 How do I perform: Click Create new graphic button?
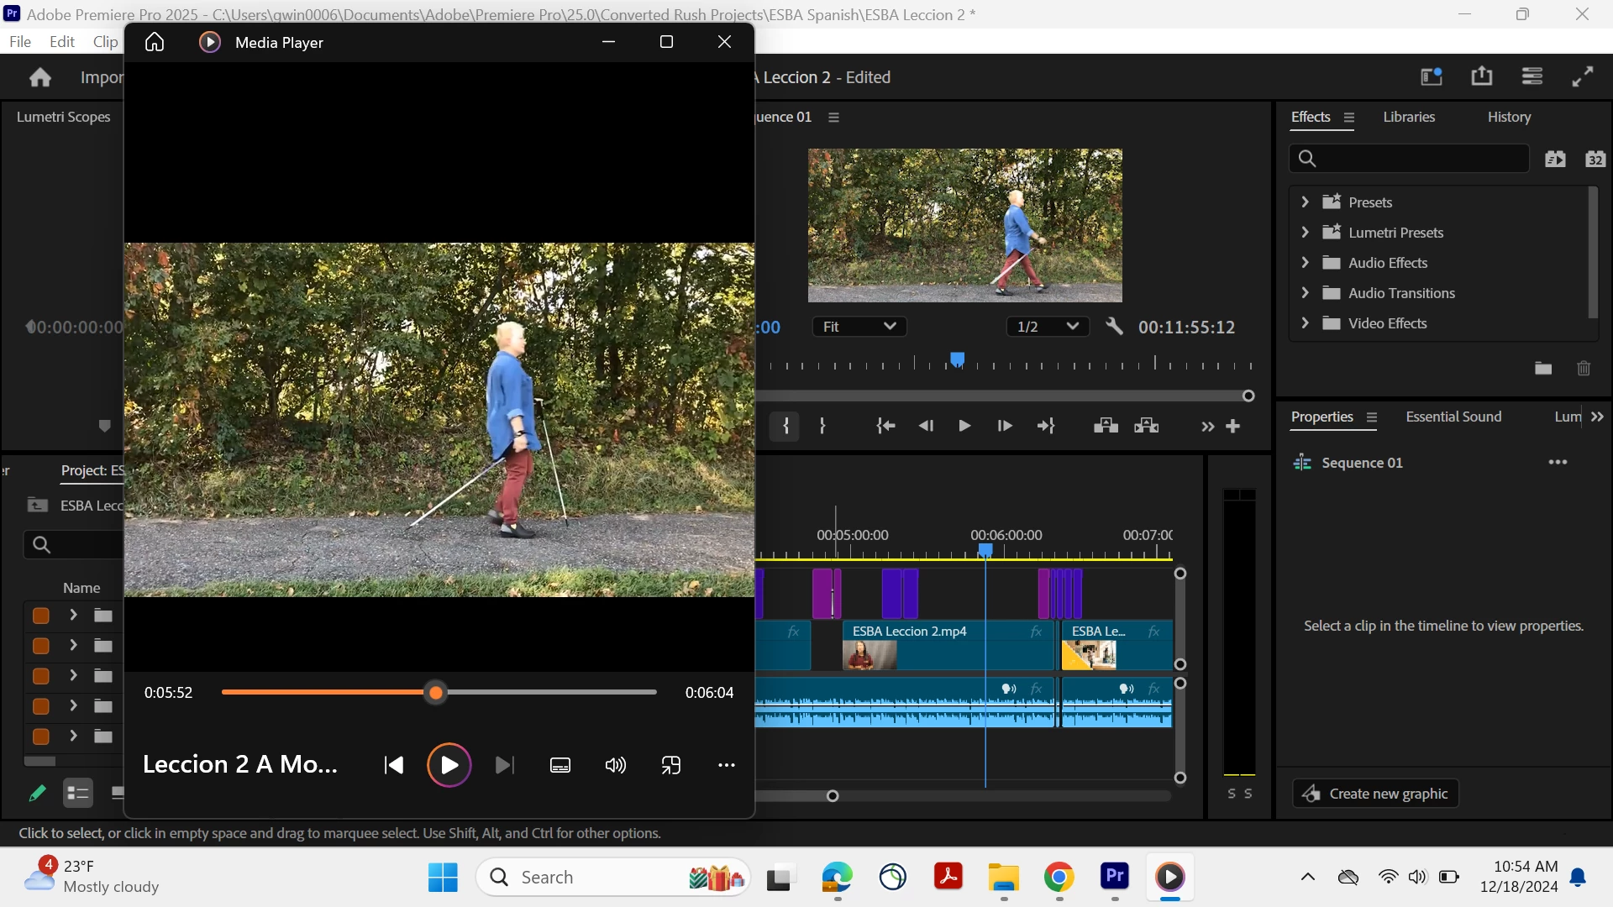click(x=1375, y=794)
